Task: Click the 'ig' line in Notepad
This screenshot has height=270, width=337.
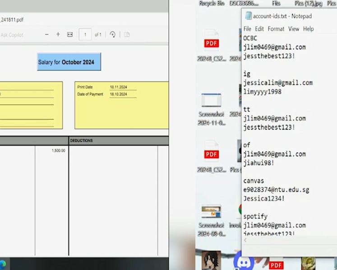Action: 247,74
